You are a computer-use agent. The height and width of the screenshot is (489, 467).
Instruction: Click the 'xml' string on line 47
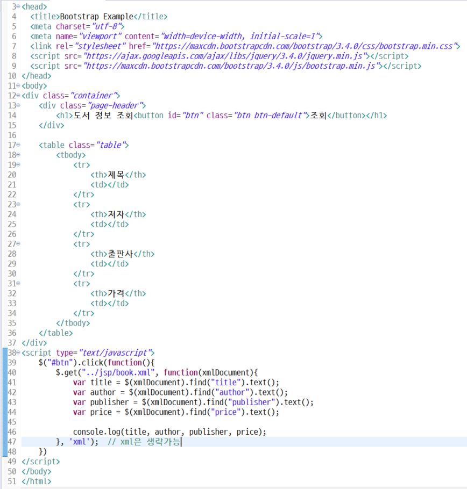tap(79, 442)
